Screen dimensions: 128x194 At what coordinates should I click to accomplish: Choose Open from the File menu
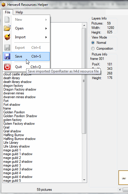[26, 28]
